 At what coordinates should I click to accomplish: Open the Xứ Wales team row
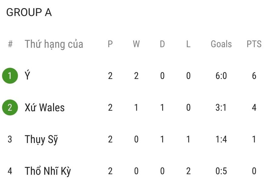coord(45,108)
